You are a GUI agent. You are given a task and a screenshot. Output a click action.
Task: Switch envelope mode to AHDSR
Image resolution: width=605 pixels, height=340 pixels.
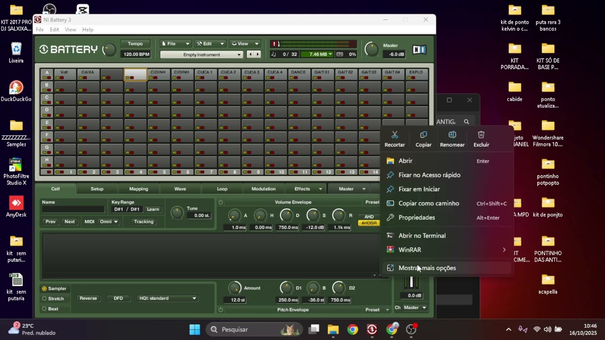point(369,223)
